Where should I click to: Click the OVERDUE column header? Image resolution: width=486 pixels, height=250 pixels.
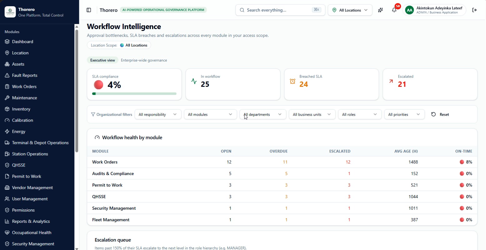[x=279, y=151]
